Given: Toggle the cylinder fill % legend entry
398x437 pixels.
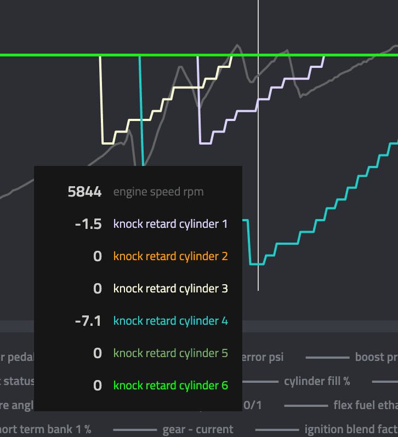Looking at the screenshot, I should point(296,381).
